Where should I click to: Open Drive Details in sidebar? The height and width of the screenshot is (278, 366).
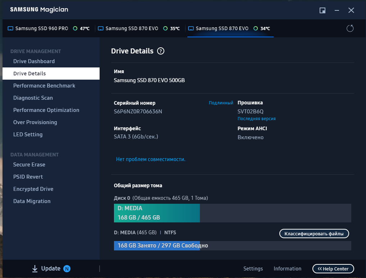tap(51, 74)
